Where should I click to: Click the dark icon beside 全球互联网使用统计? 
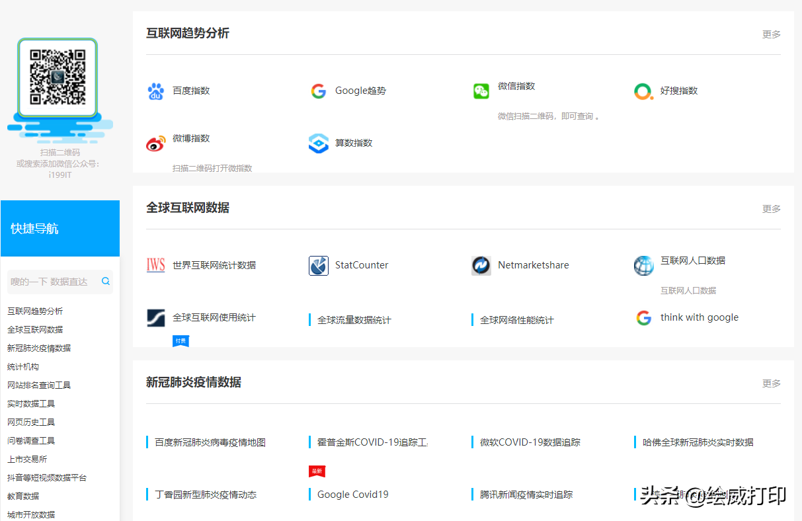[155, 318]
